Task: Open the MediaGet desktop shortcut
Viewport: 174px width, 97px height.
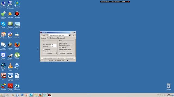Action: click(17, 4)
